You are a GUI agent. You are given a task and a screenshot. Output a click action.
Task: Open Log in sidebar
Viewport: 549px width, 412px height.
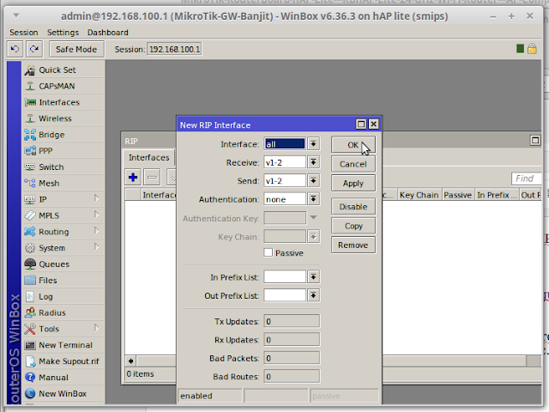[x=63, y=296]
